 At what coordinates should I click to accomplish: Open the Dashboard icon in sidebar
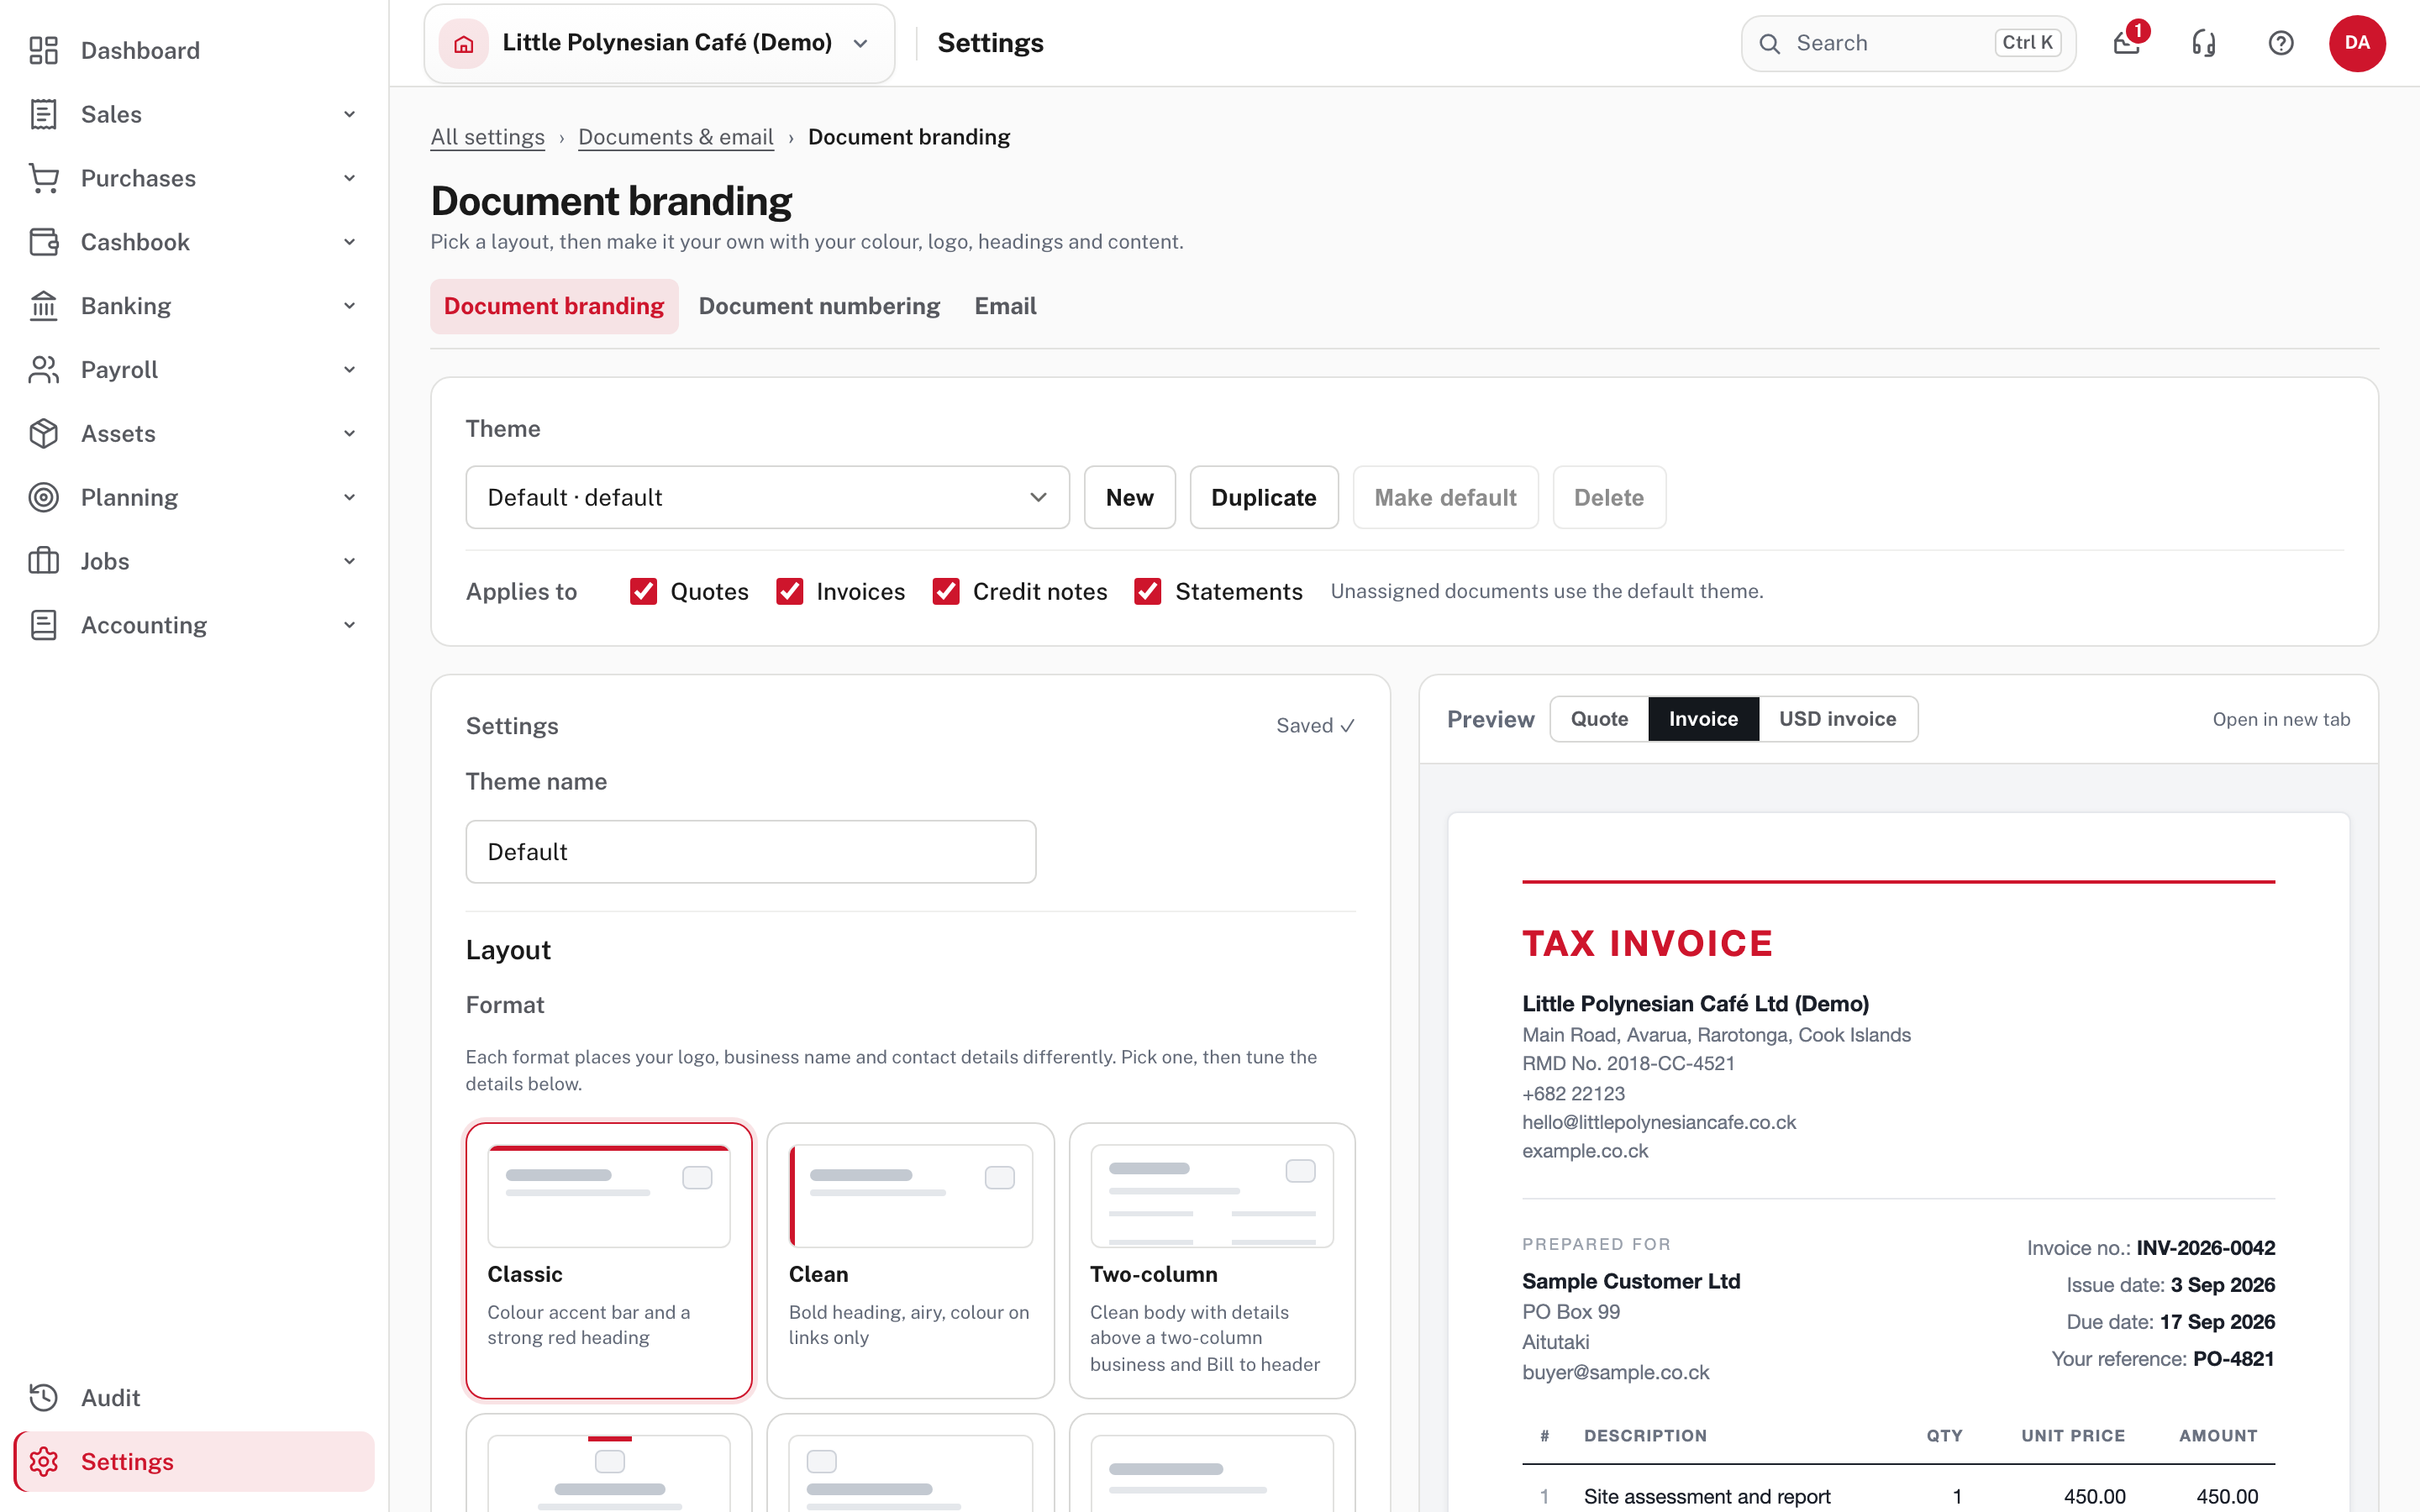pyautogui.click(x=43, y=50)
